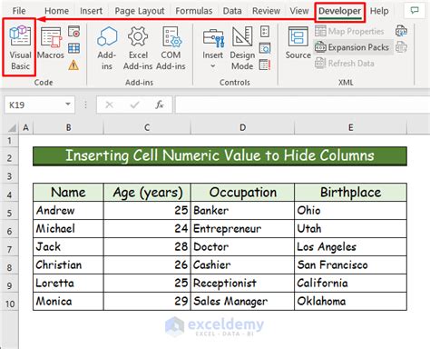Screen dimensions: 430x349
Task: Select column A header
Action: click(x=25, y=127)
